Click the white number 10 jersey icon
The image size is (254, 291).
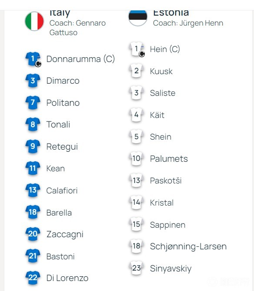pos(137,159)
